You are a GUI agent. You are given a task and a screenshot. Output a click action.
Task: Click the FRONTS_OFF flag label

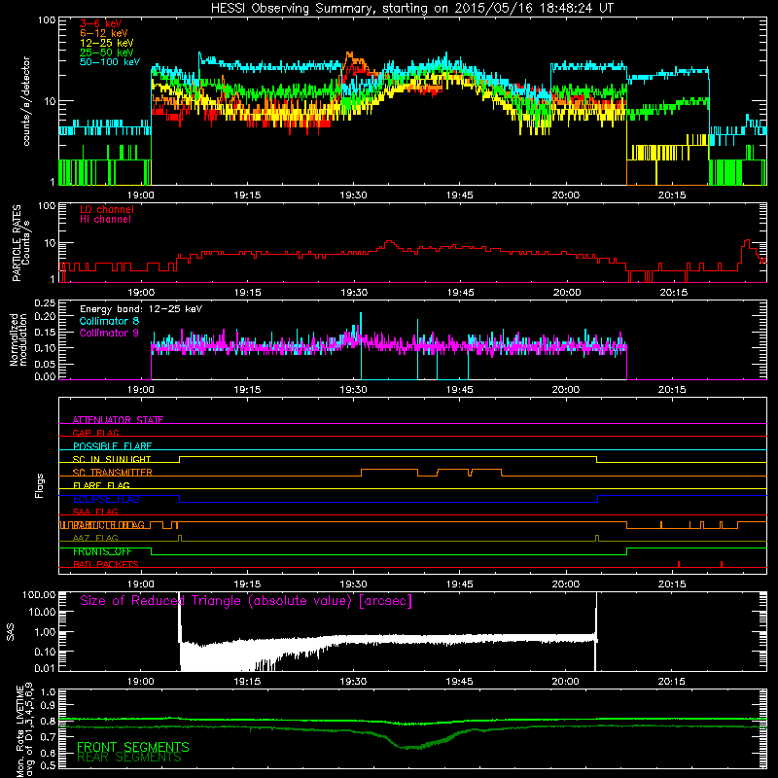coord(102,551)
